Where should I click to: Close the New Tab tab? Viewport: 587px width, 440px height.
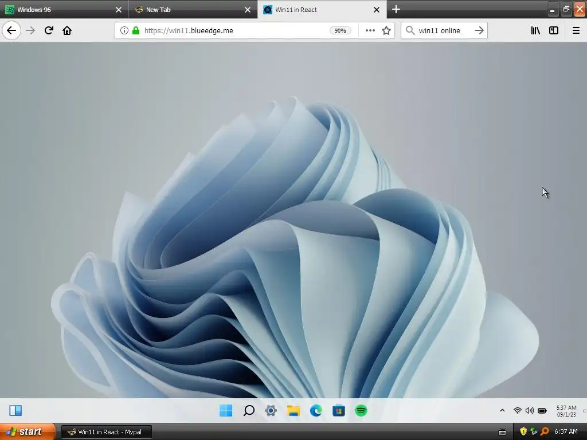coord(248,10)
